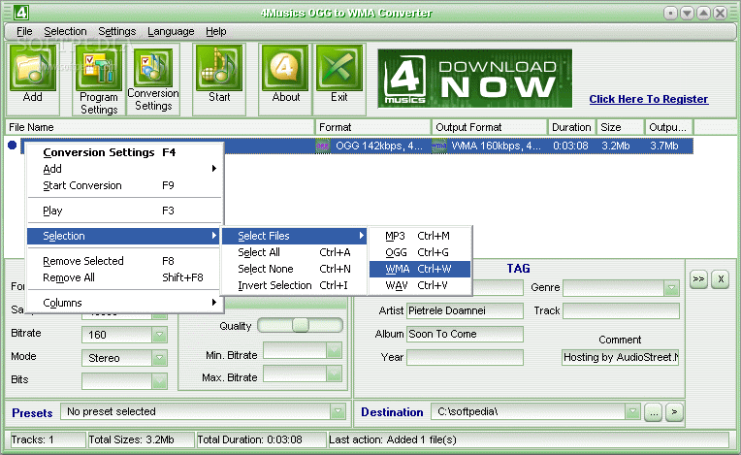Open the Bits dropdown
The height and width of the screenshot is (455, 741).
click(159, 381)
